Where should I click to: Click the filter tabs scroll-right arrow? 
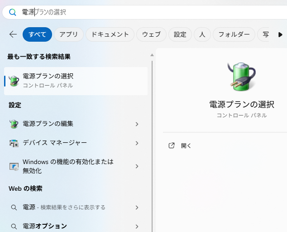280,34
